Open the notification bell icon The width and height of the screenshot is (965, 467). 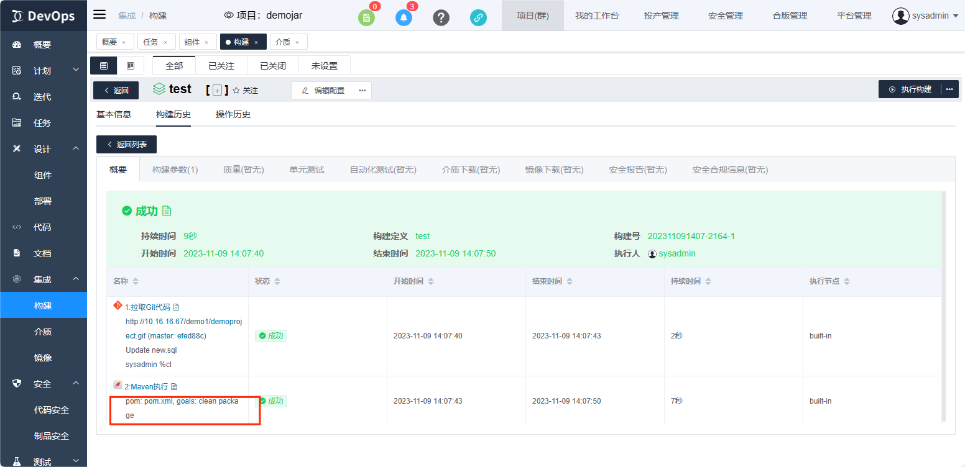click(404, 17)
